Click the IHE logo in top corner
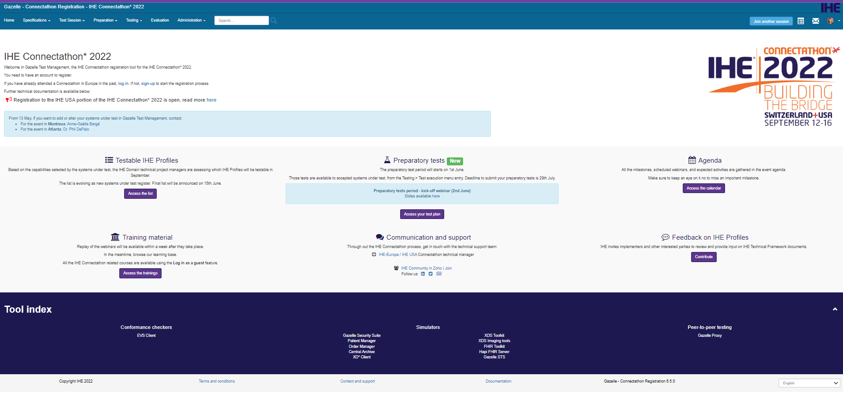Screen dimensions: 843x394 pos(830,8)
